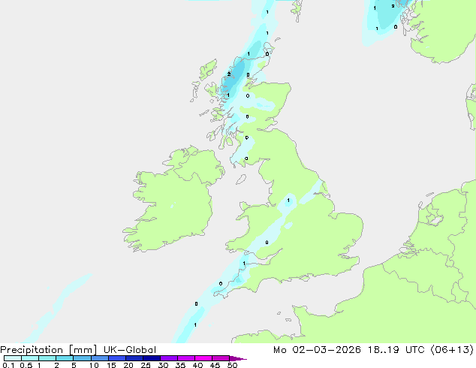Click the "40" legend label
Image resolution: width=476 pixels, height=368 pixels.
coord(197,365)
